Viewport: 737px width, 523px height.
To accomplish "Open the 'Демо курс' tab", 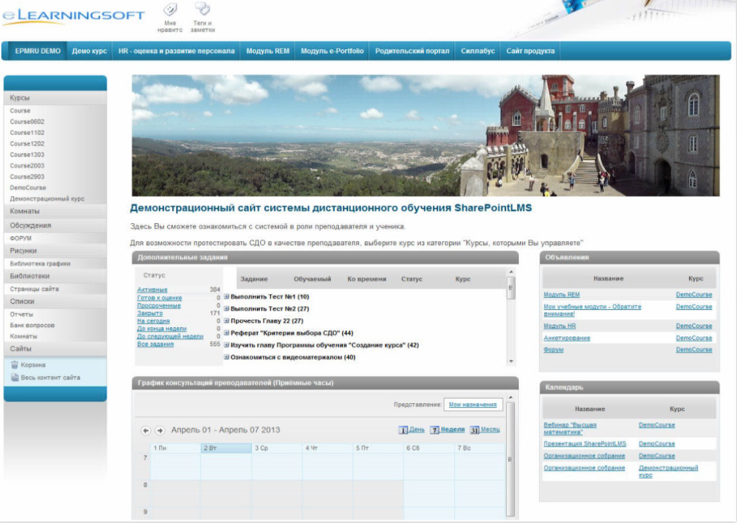I will 89,51.
